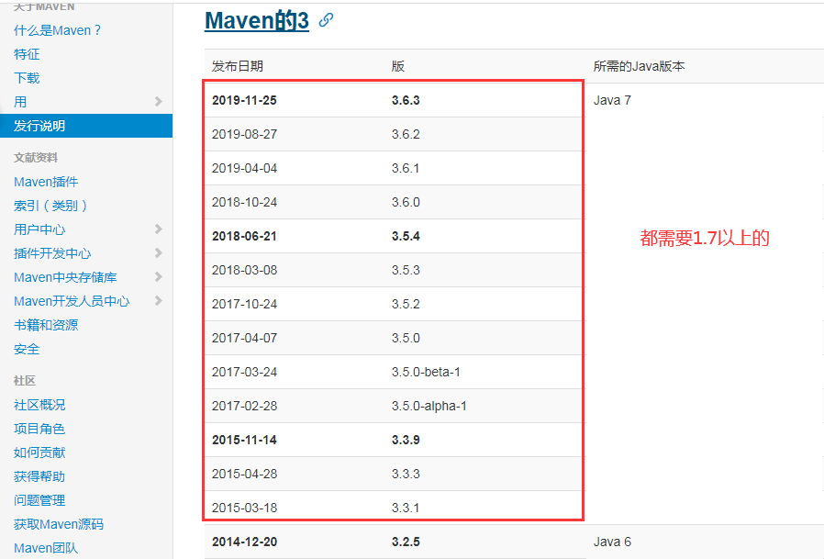
Task: Click the "如何贡献" link
Action: (40, 452)
